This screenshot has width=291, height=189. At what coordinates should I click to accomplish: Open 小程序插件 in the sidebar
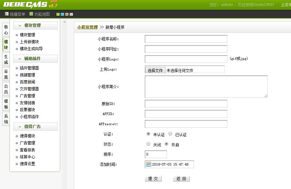29,117
